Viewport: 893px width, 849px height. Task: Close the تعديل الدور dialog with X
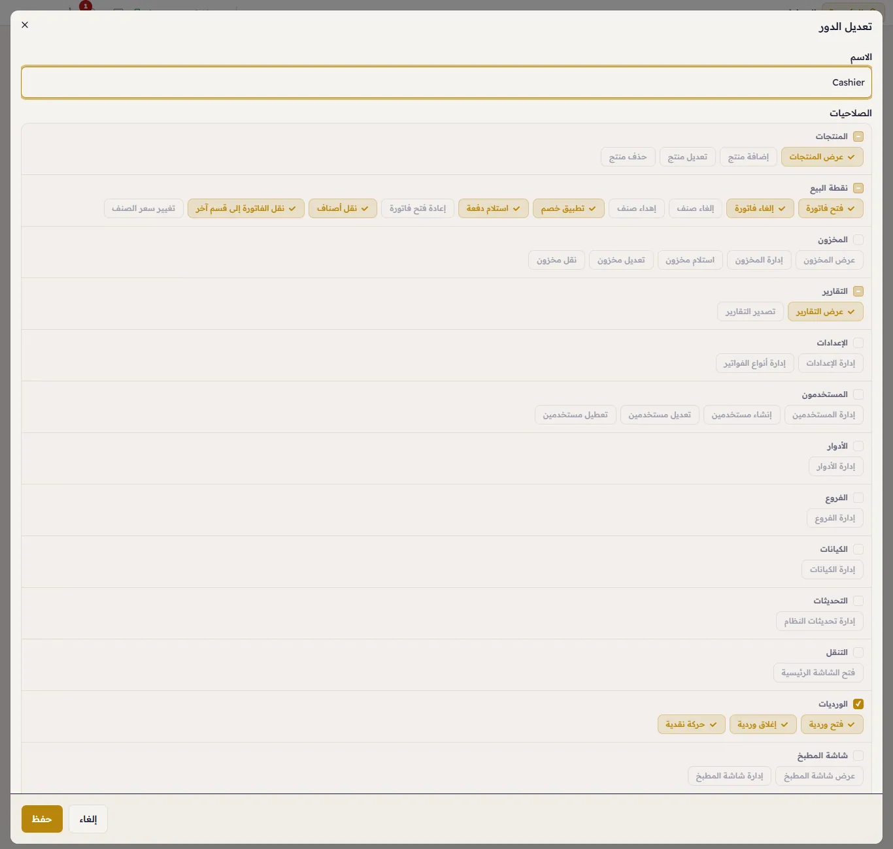[25, 25]
